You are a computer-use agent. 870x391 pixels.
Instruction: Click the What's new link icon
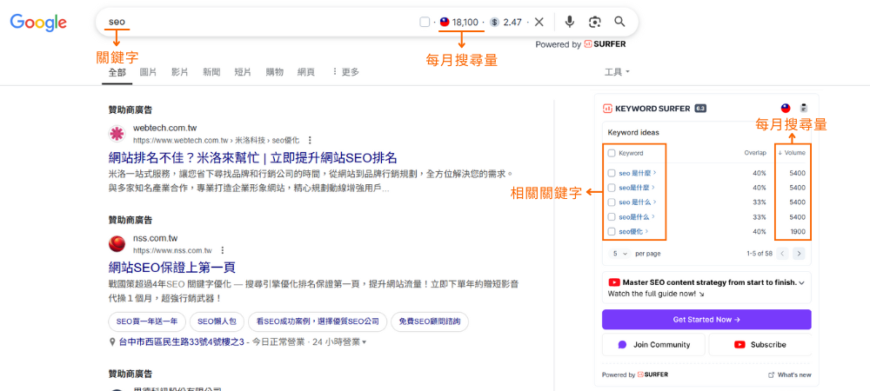[x=771, y=375]
